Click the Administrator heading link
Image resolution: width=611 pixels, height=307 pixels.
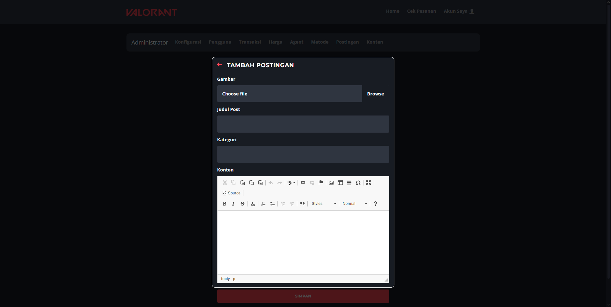(150, 42)
